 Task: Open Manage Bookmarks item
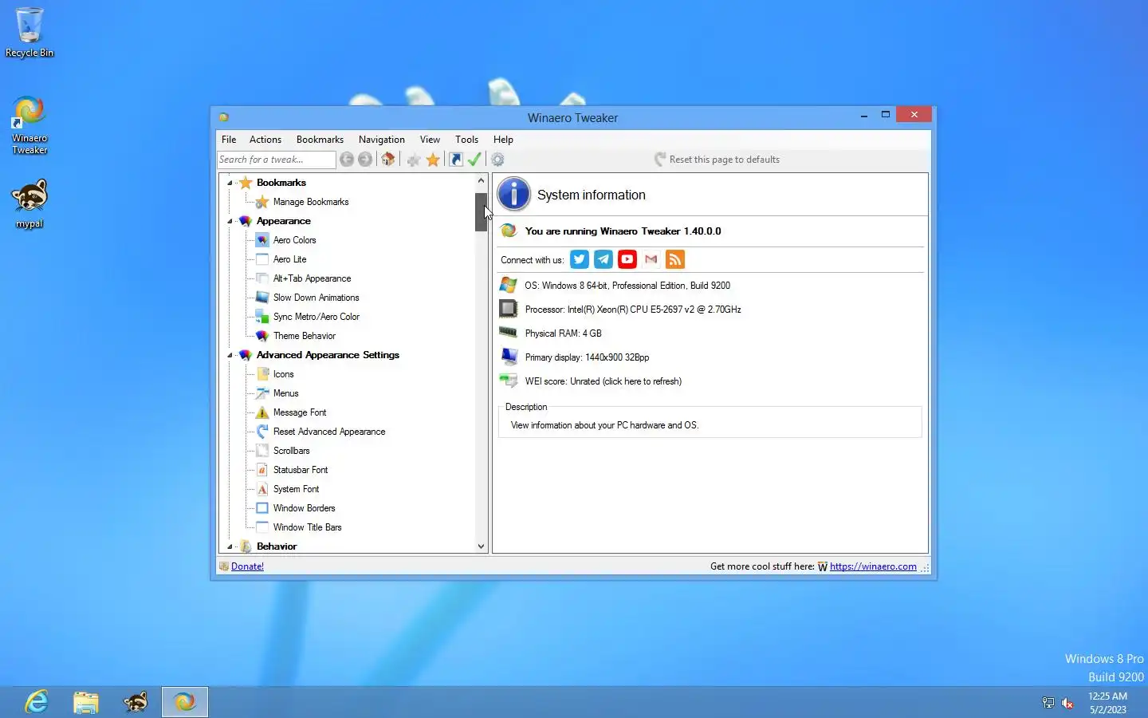point(310,202)
